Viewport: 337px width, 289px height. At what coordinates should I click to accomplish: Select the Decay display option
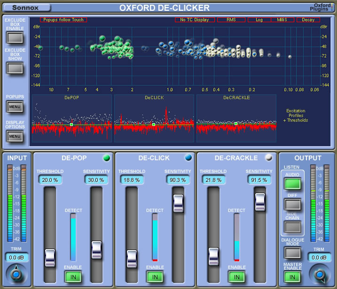[308, 20]
